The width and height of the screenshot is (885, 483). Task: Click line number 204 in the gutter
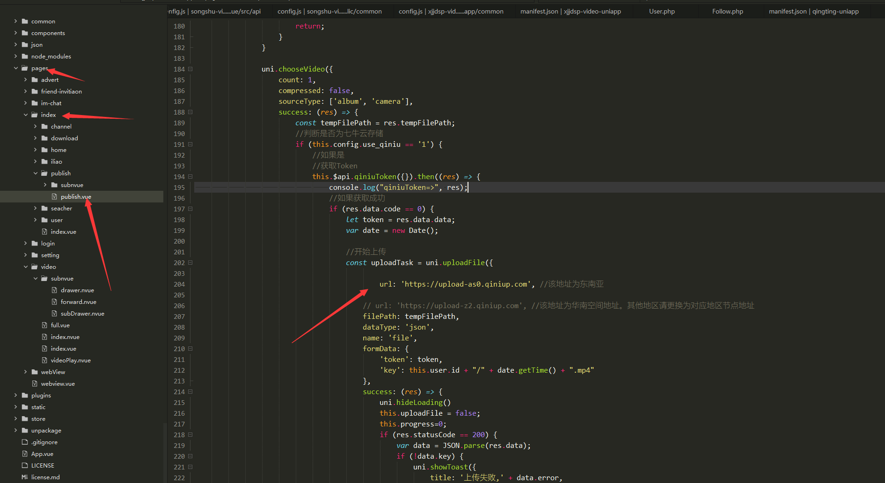tap(179, 284)
